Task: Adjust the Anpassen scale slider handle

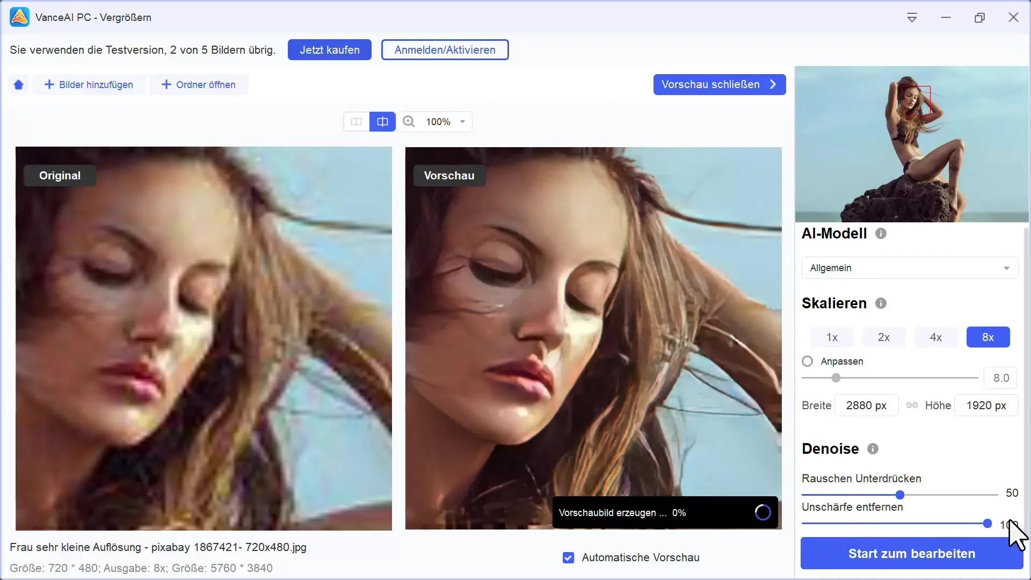Action: point(836,378)
